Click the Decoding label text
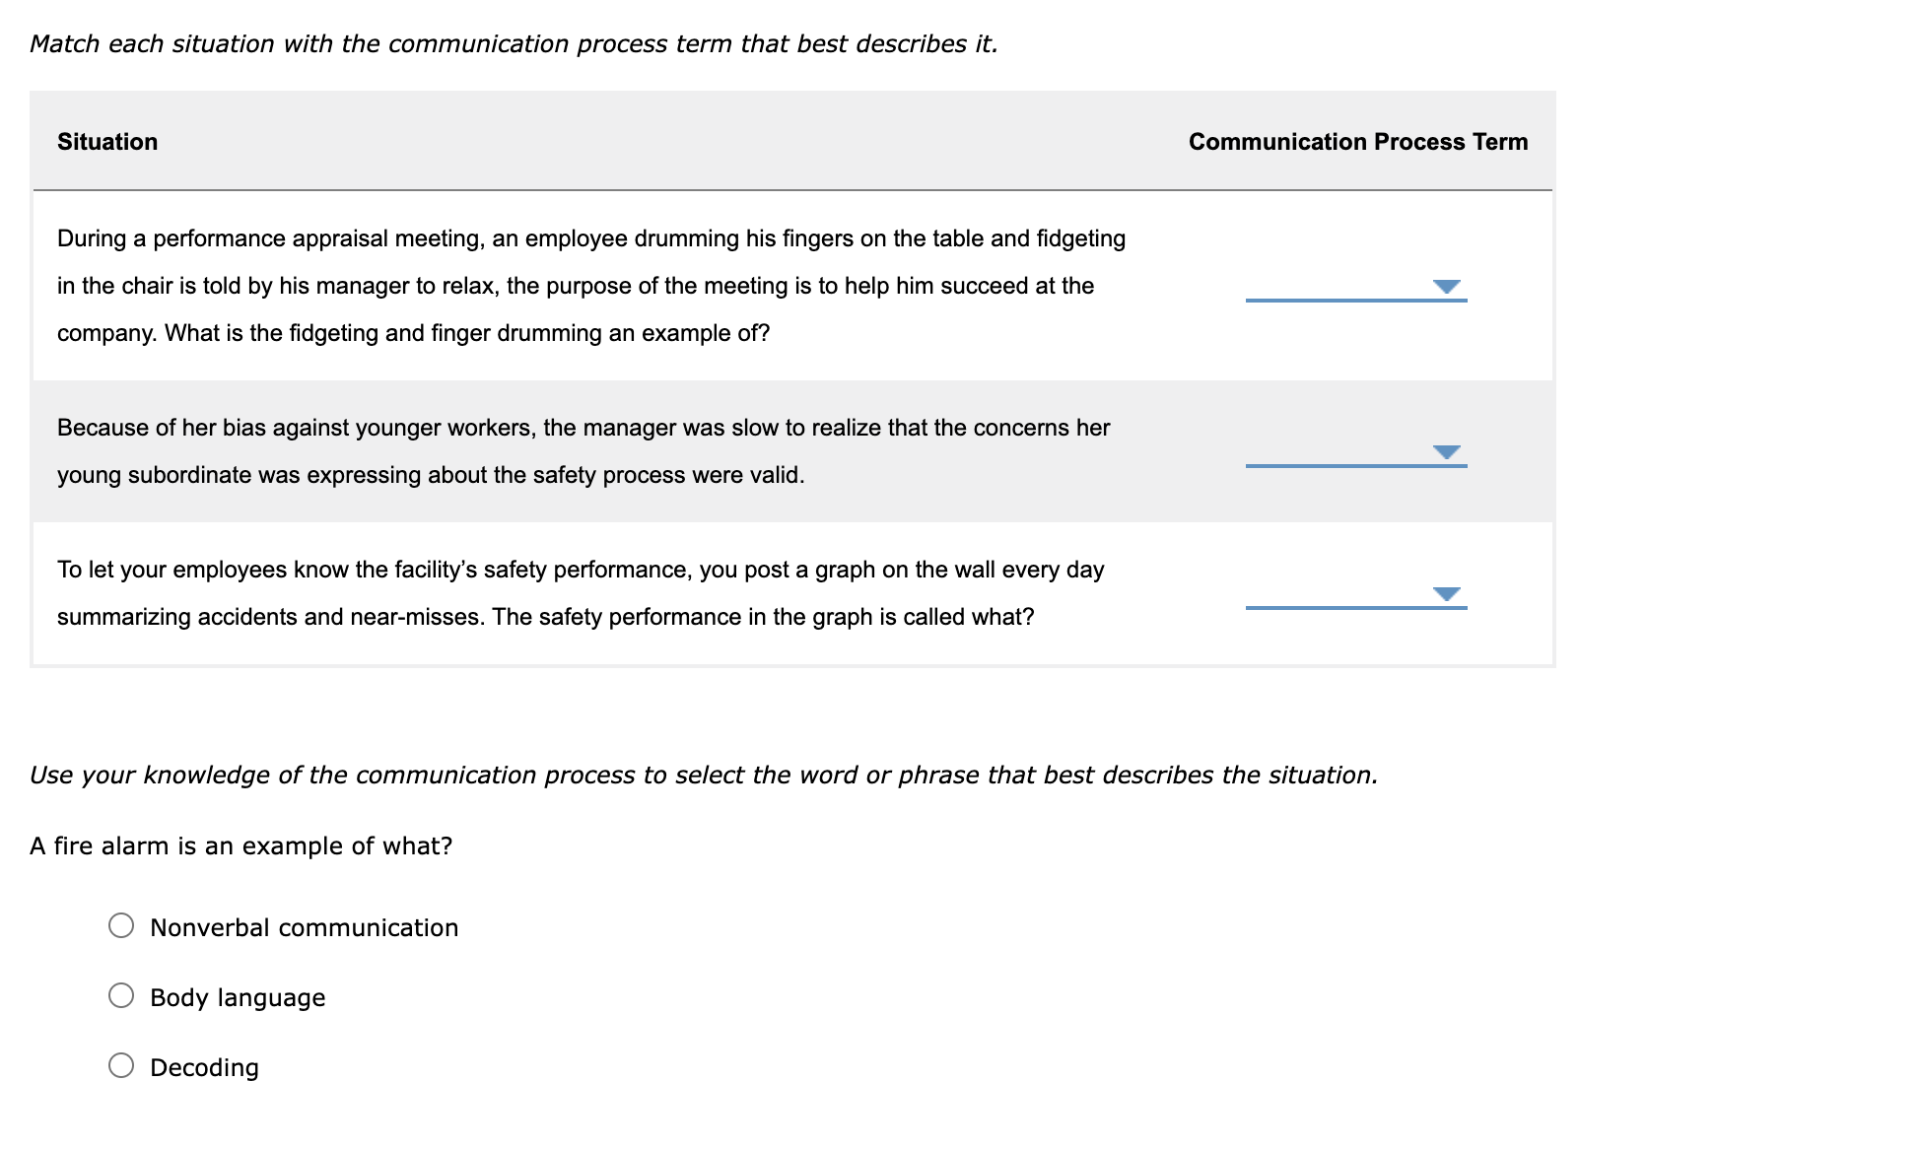 [x=203, y=1066]
